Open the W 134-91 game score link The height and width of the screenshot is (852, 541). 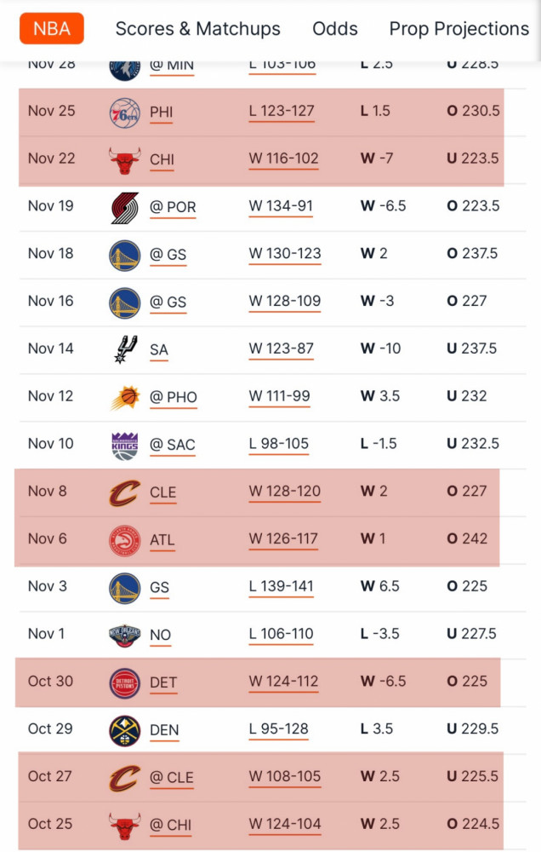coord(281,206)
